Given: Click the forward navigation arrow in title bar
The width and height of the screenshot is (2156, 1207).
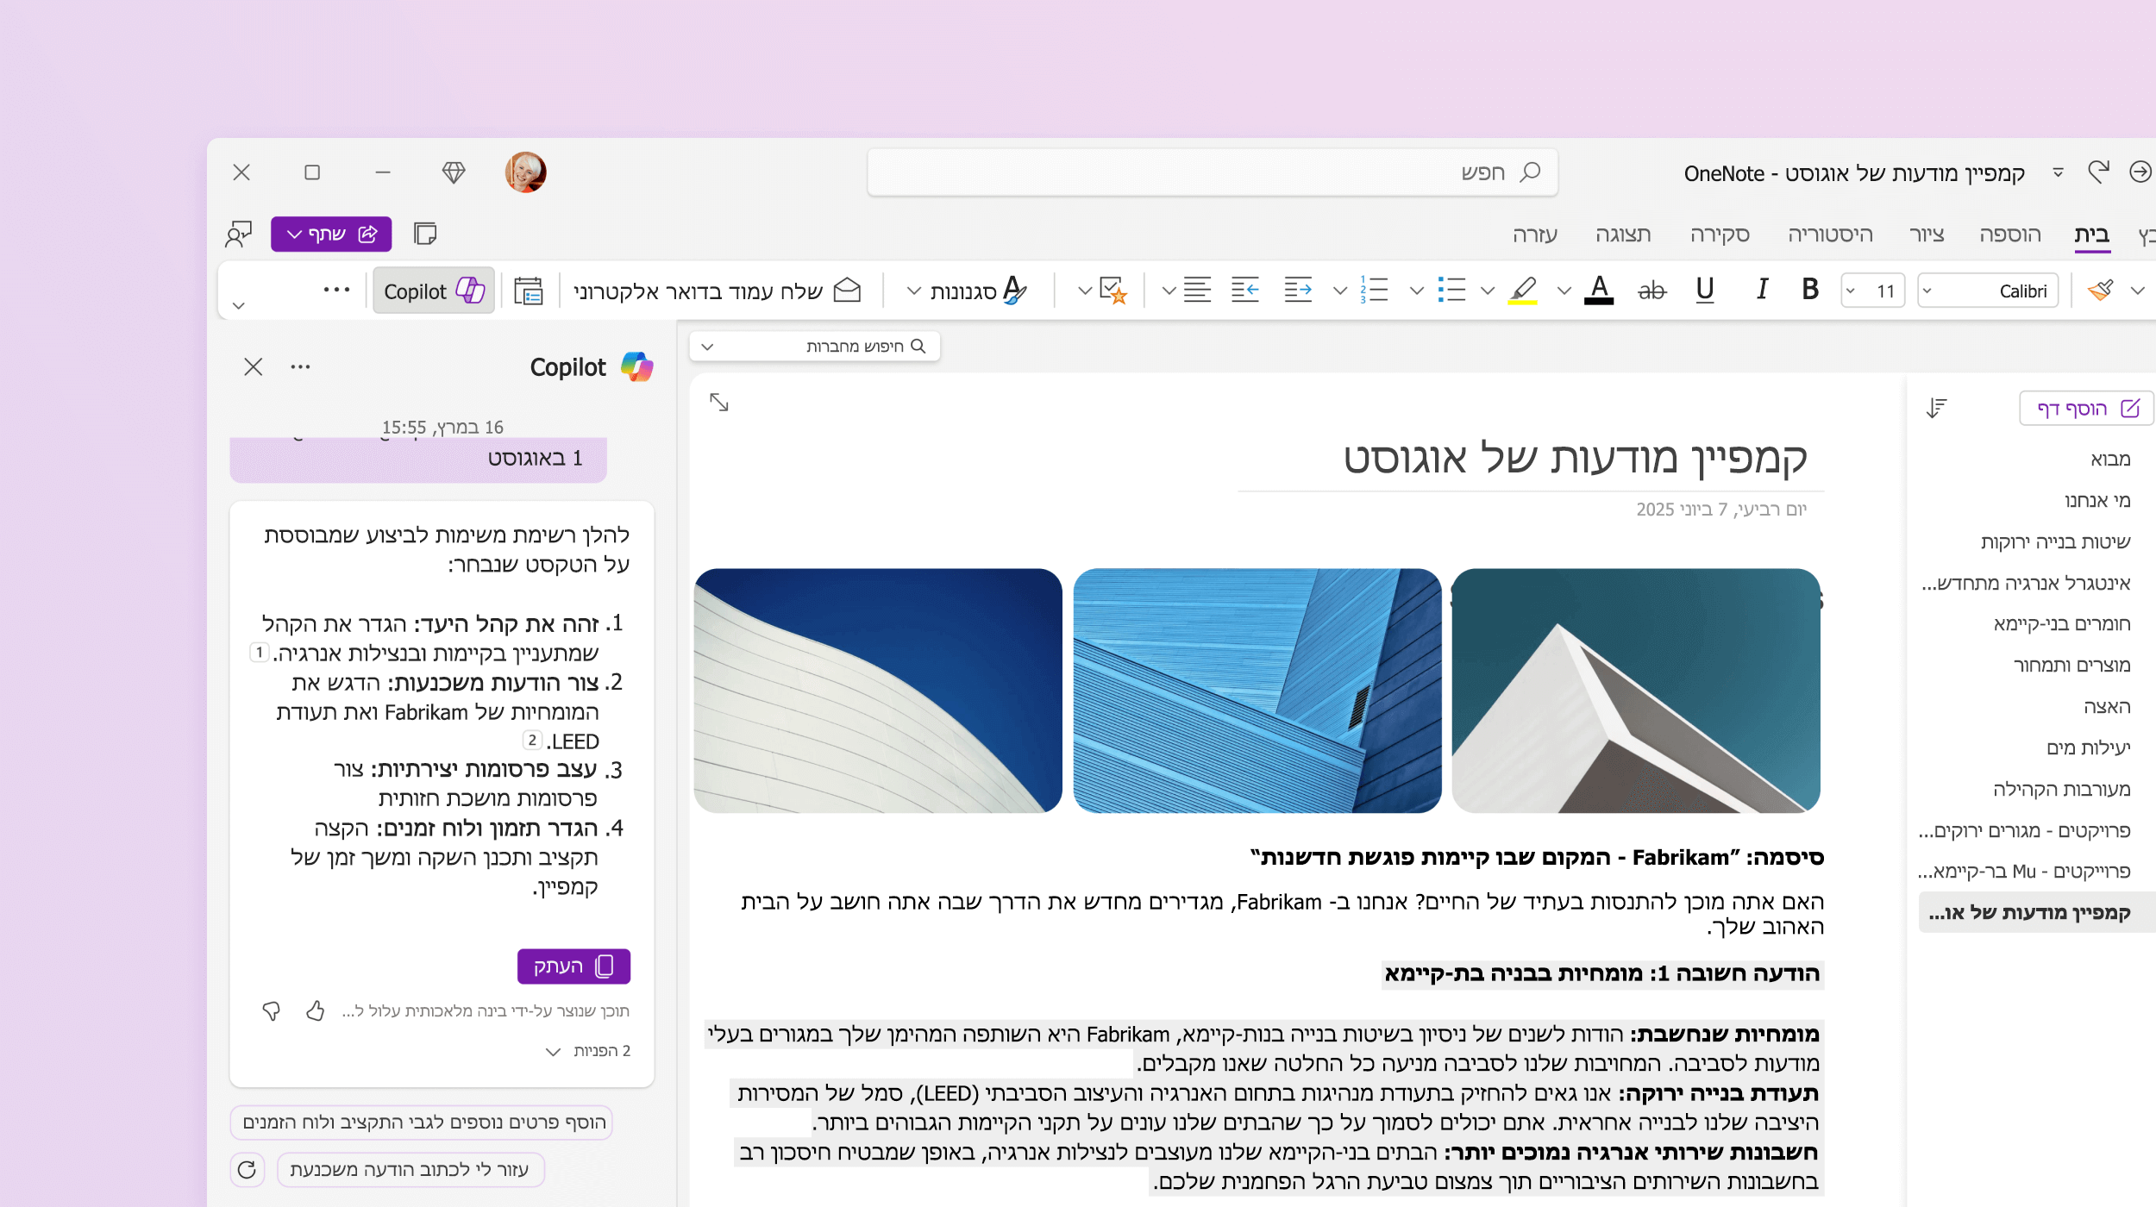Looking at the screenshot, I should tap(2140, 172).
